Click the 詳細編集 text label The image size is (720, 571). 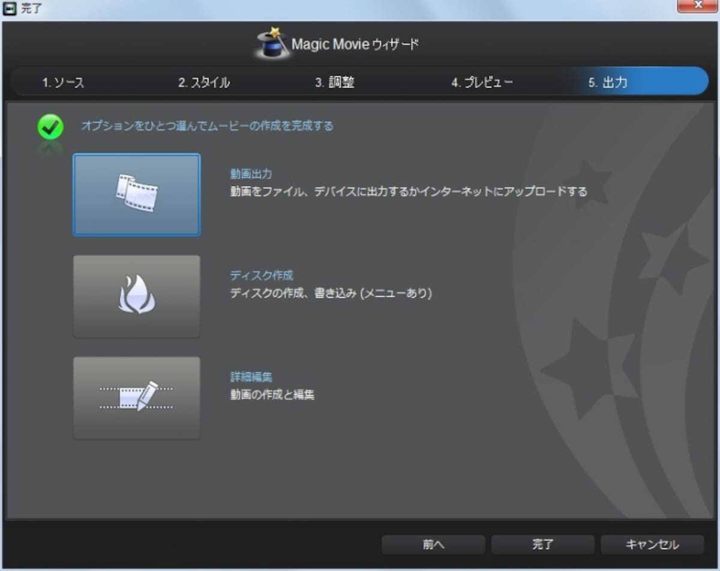pos(251,377)
